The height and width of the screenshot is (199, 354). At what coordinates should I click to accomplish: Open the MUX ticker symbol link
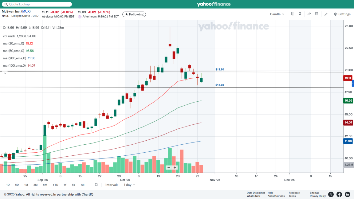[x=26, y=11]
